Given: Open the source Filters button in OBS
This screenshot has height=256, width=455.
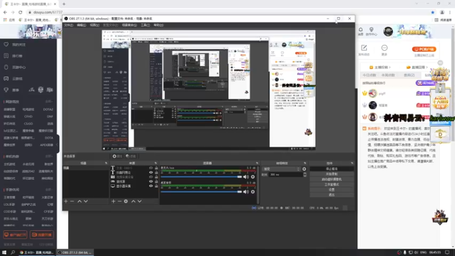Looking at the screenshot, I should (x=131, y=156).
